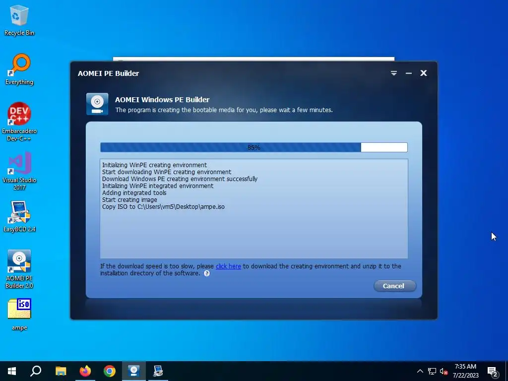Click the 'AOMEI Windows PE Builder' heading

coord(162,100)
